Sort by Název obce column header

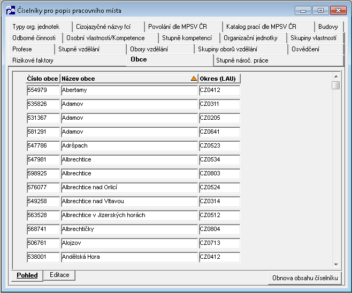pyautogui.click(x=129, y=79)
